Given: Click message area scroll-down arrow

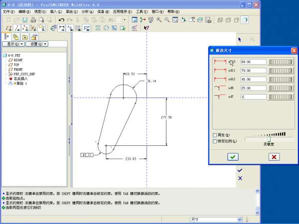Looking at the screenshot, I should pos(257,213).
